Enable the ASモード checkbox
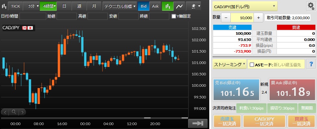Viewport: 317px width, 129px height. coord(252,65)
